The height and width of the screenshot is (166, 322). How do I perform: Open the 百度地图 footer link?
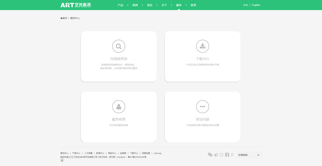[146, 153]
